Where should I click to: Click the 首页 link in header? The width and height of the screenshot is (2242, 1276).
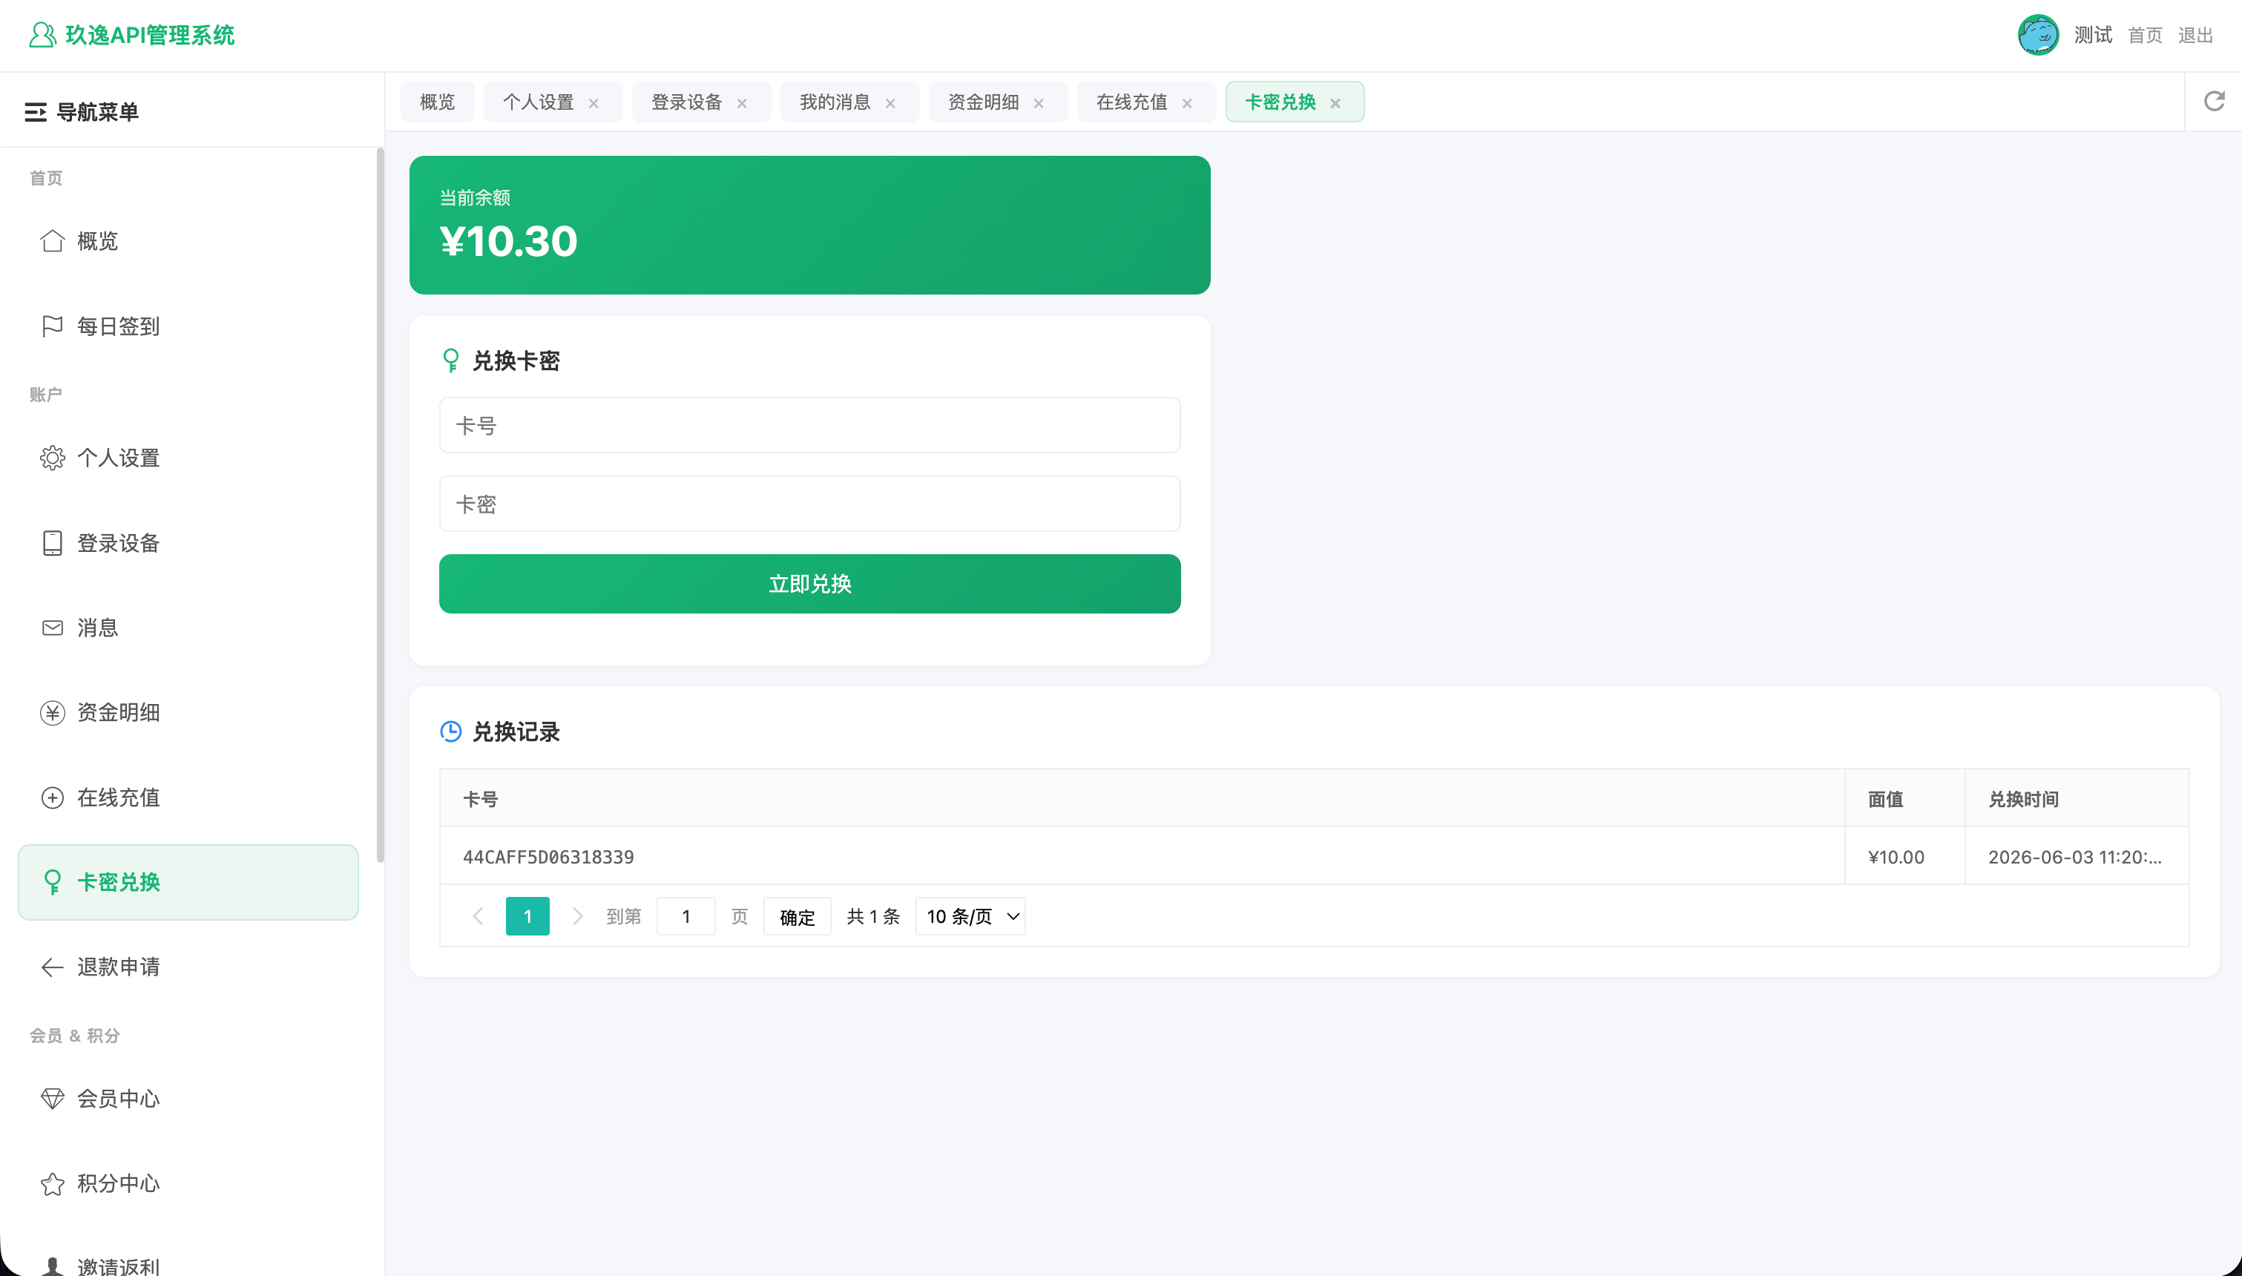[x=2145, y=35]
